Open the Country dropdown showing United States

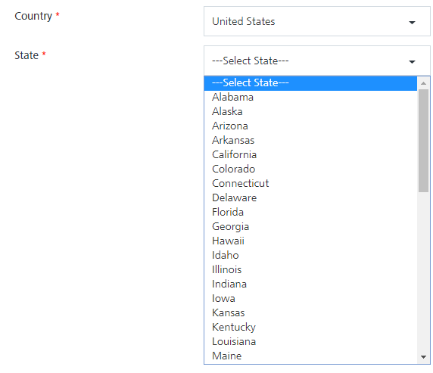pos(316,21)
